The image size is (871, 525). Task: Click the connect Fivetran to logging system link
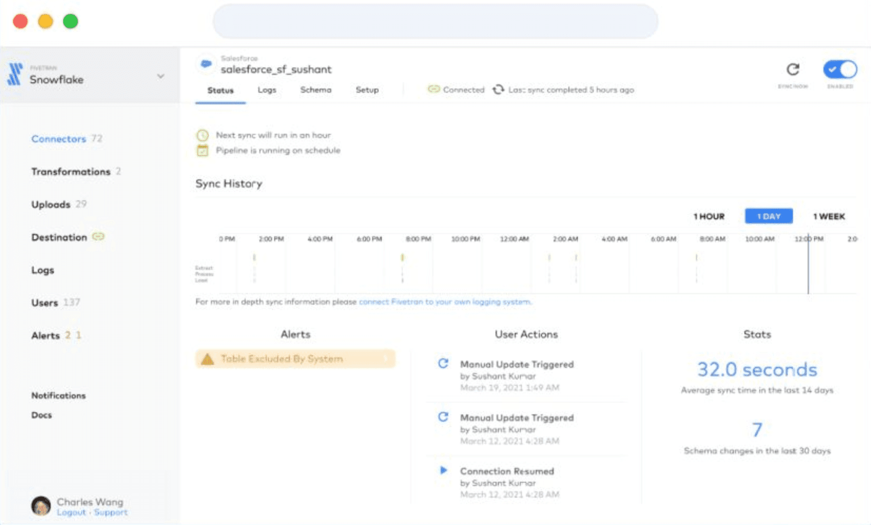445,302
